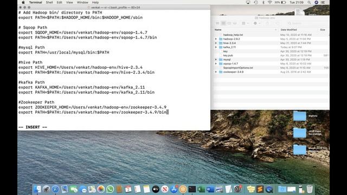Open Notes app in Dock

[146, 189]
